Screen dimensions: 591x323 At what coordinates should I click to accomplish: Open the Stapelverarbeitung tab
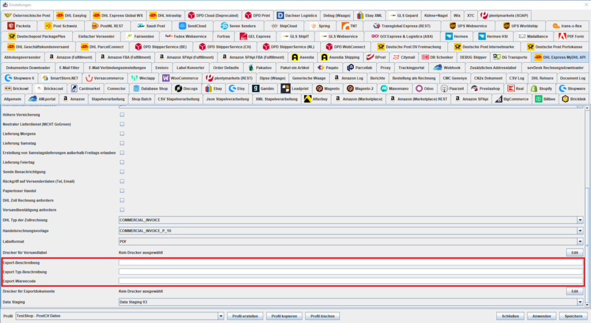point(108,99)
